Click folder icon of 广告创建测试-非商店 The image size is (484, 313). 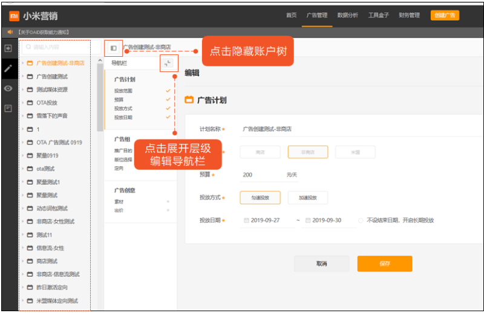[30, 63]
